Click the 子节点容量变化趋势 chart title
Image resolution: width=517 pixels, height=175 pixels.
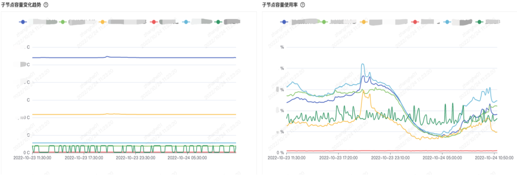click(22, 5)
